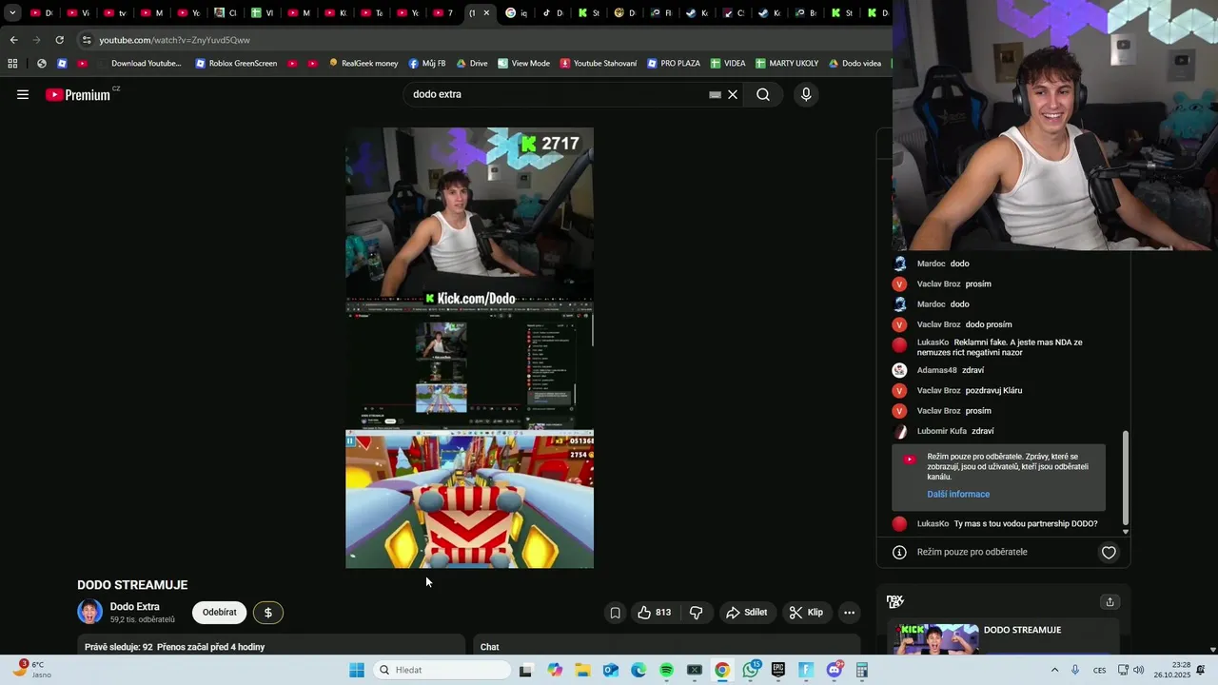Clear the search box with the X
This screenshot has height=685, width=1218.
733,94
